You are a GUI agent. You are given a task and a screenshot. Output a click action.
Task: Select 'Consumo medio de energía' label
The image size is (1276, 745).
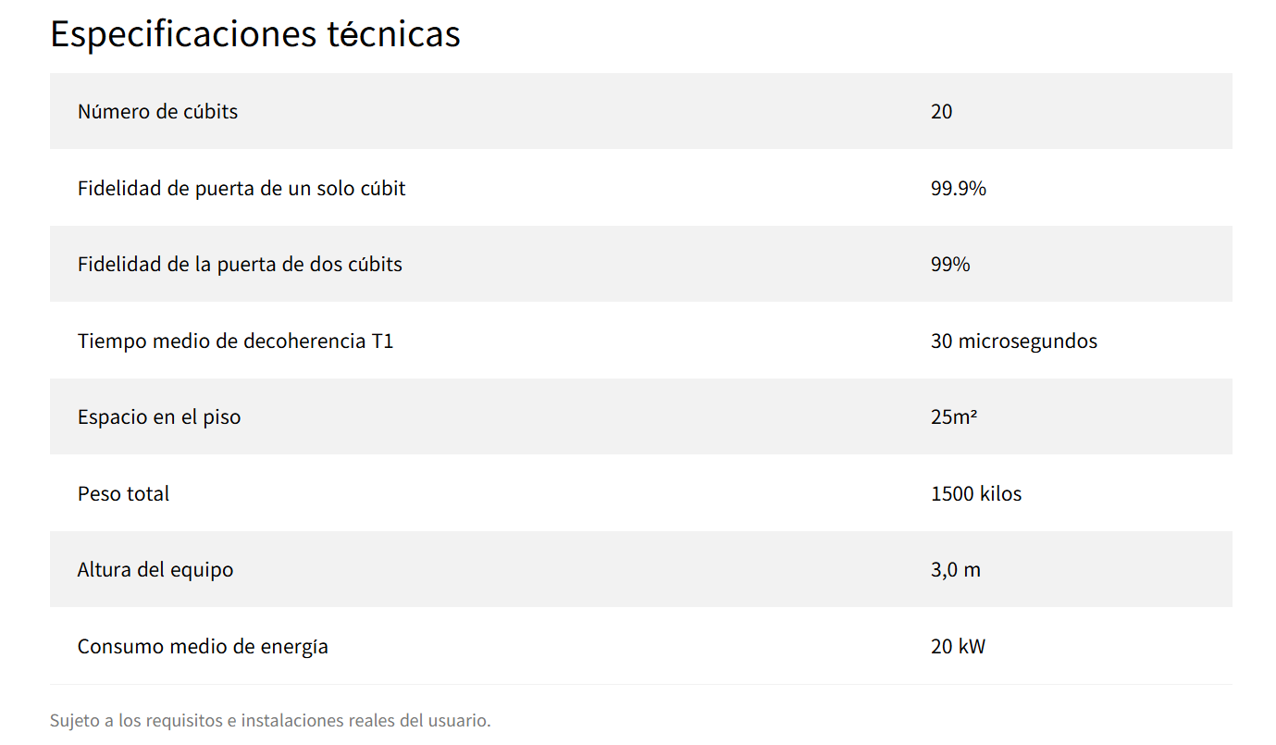pos(203,647)
